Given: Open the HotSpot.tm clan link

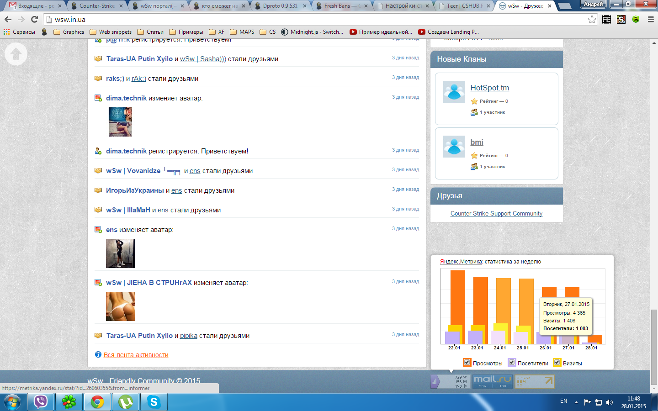Looking at the screenshot, I should tap(490, 88).
